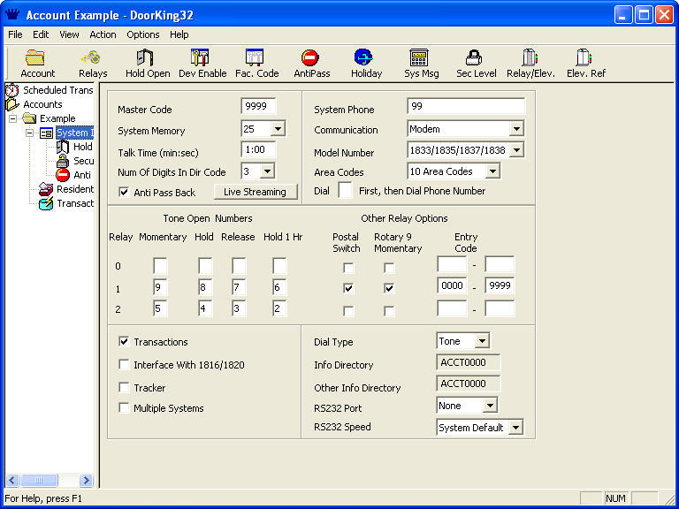The height and width of the screenshot is (509, 679).
Task: Enable Postal Switch checkbox for relay 0
Action: [348, 268]
